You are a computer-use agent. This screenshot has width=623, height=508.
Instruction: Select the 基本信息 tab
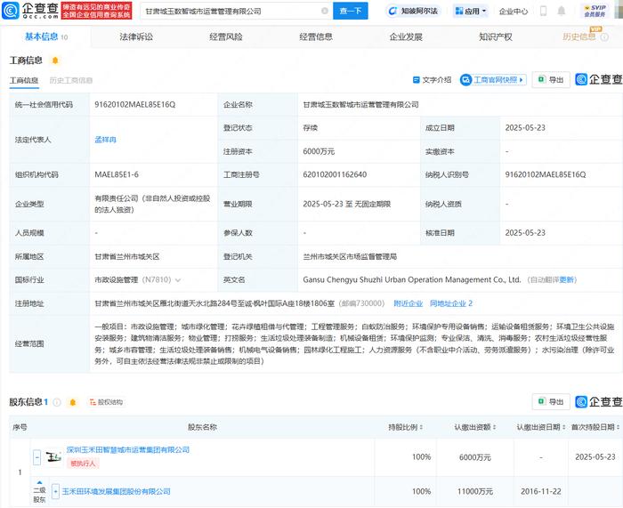[45, 37]
